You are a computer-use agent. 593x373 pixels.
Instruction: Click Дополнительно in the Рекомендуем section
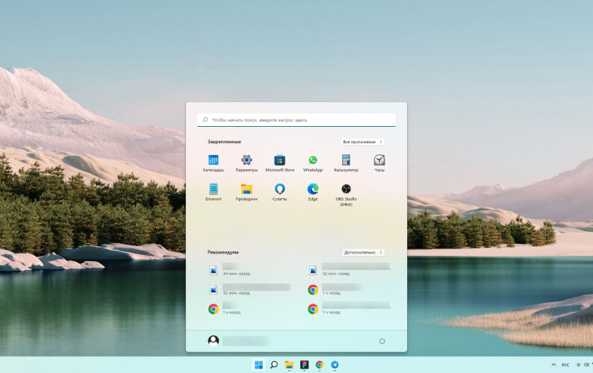tap(363, 252)
